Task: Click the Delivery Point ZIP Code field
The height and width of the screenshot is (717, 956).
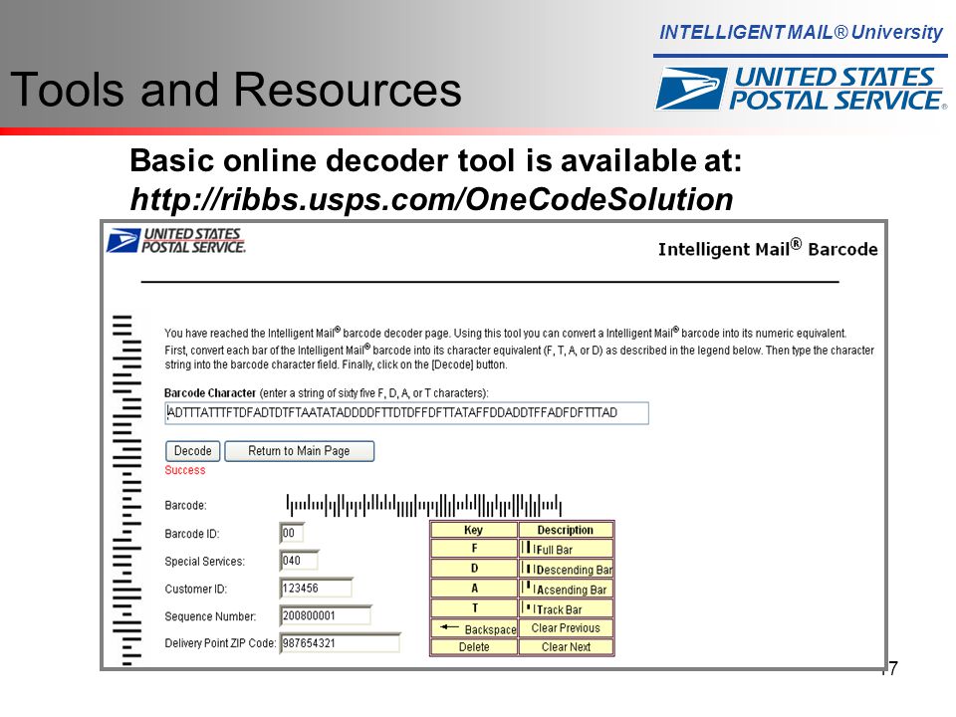Action: [x=340, y=642]
